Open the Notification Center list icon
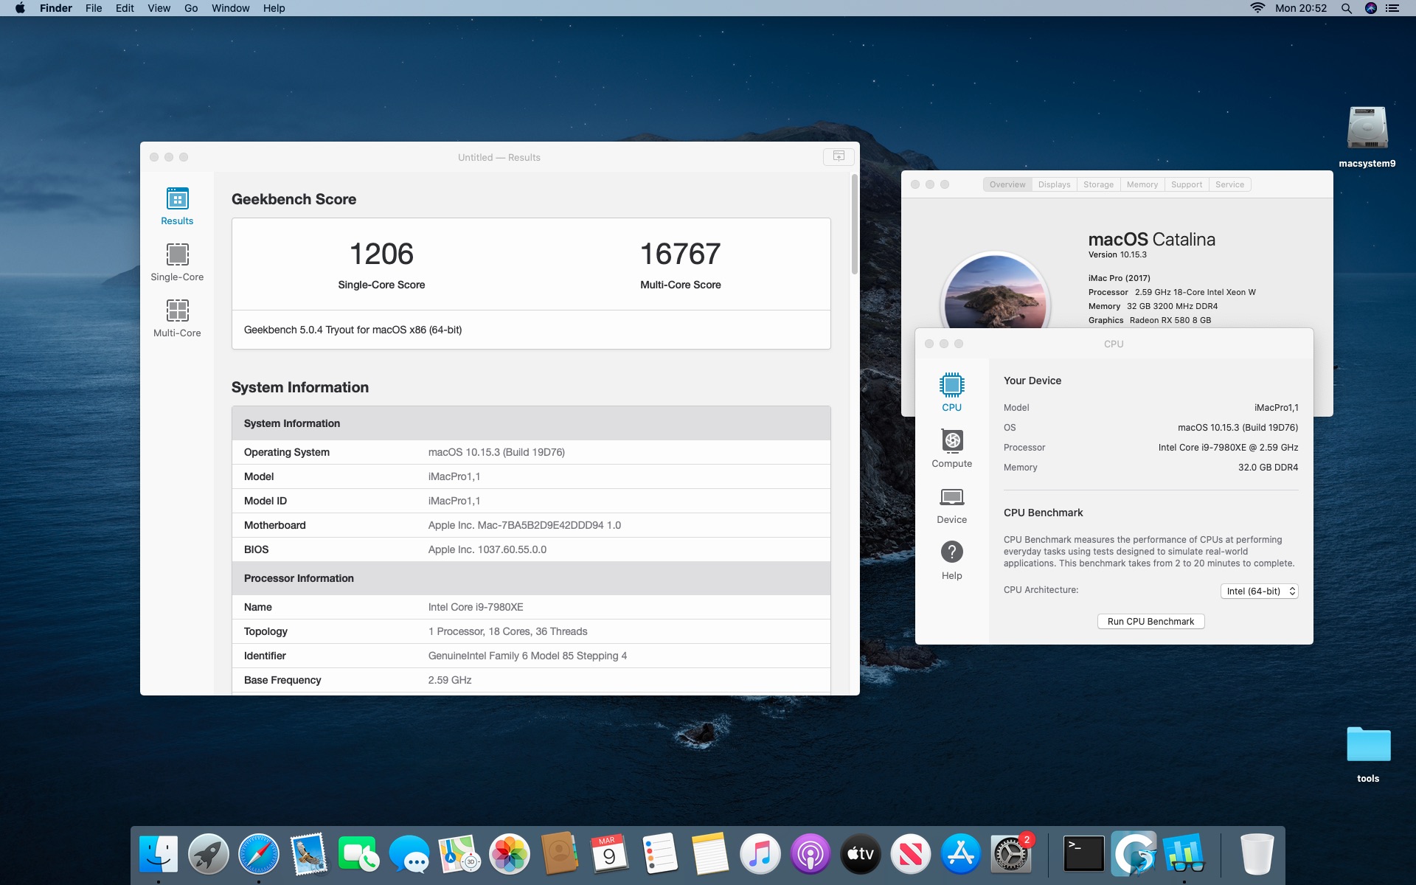 tap(1392, 8)
